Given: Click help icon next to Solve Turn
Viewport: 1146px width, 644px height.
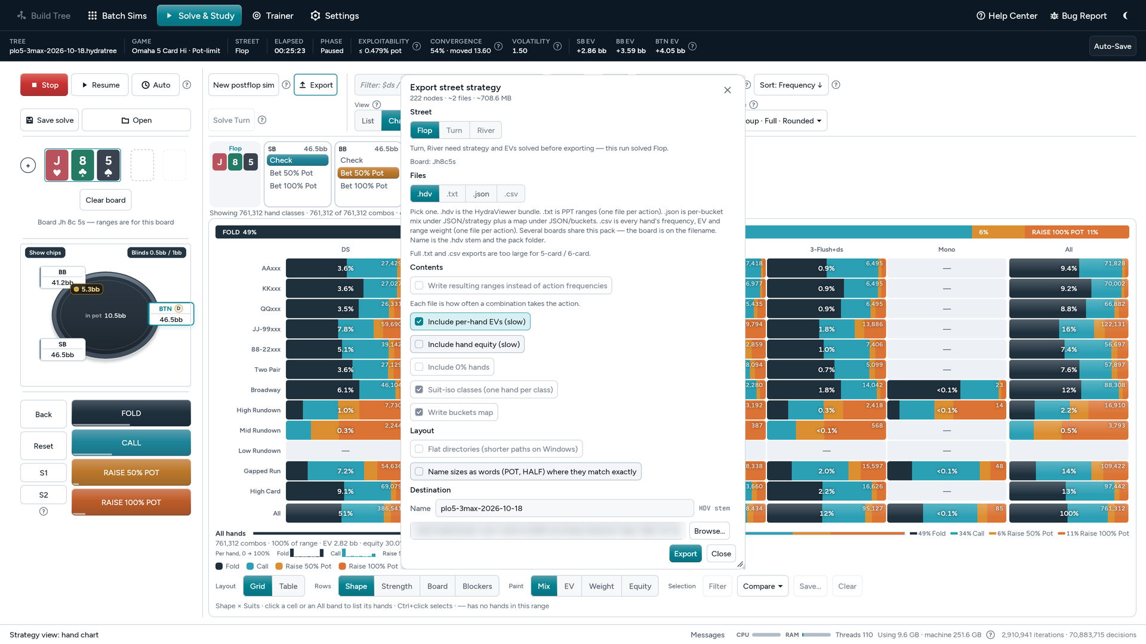Looking at the screenshot, I should point(262,120).
